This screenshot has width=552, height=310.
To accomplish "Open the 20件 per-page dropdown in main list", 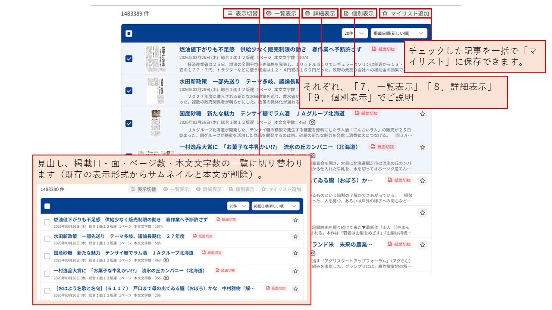I will [354, 33].
